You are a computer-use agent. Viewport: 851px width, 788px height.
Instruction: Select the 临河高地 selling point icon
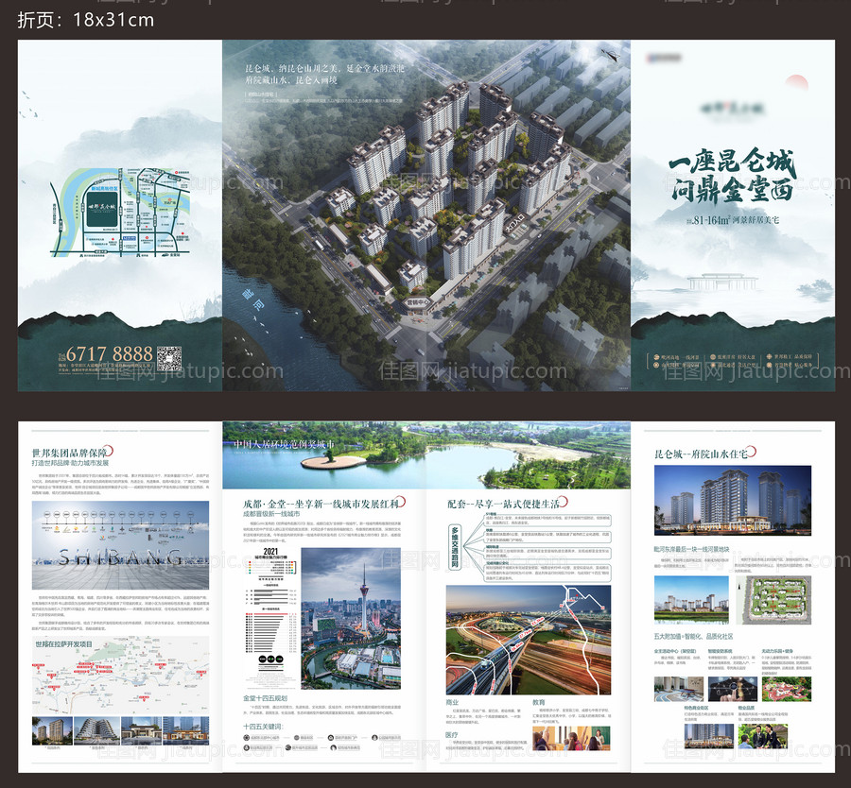[x=655, y=356]
